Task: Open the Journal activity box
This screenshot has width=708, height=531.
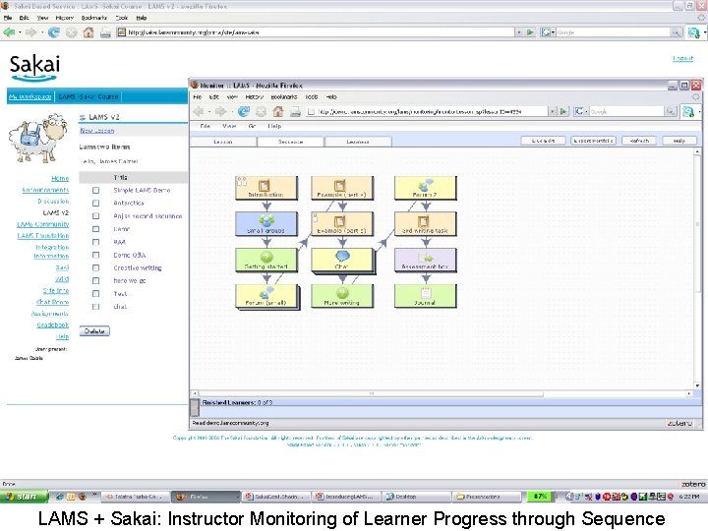Action: point(426,296)
